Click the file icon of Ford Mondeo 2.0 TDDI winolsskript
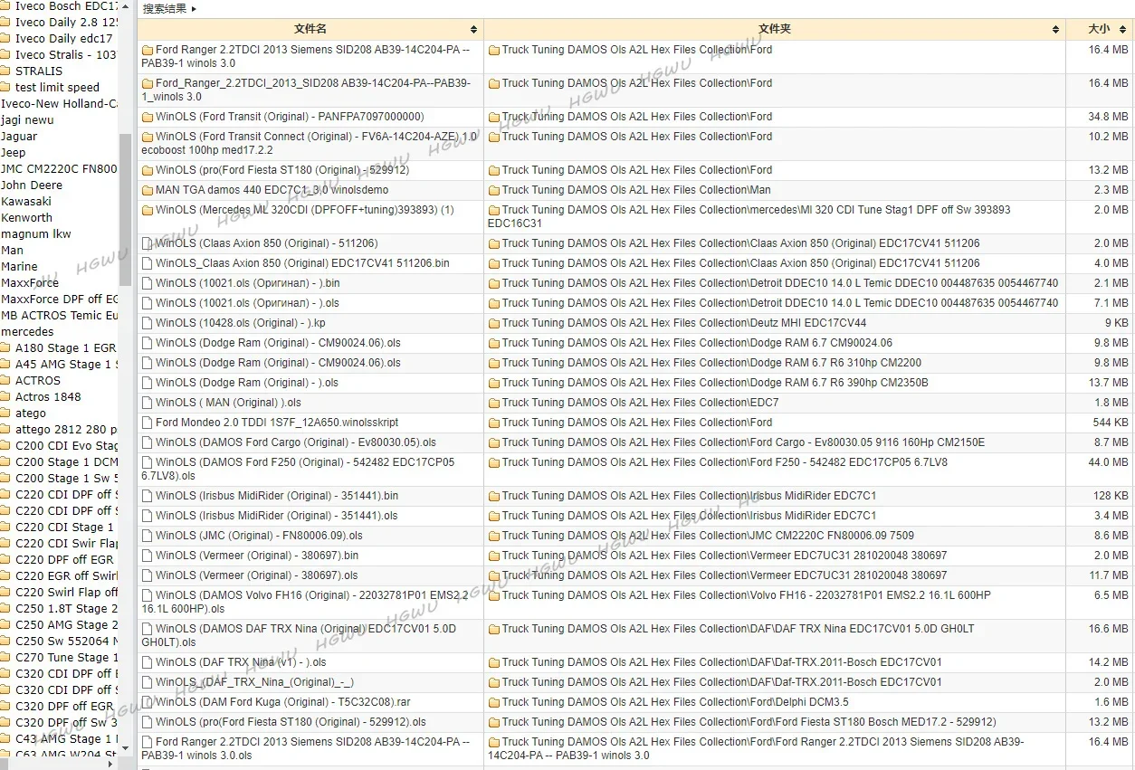 (148, 423)
